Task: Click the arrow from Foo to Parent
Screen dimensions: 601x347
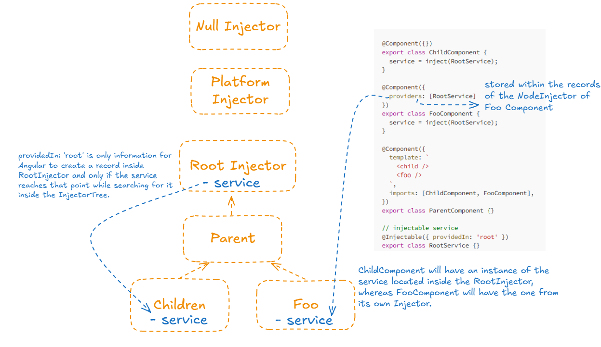Action: (289, 271)
